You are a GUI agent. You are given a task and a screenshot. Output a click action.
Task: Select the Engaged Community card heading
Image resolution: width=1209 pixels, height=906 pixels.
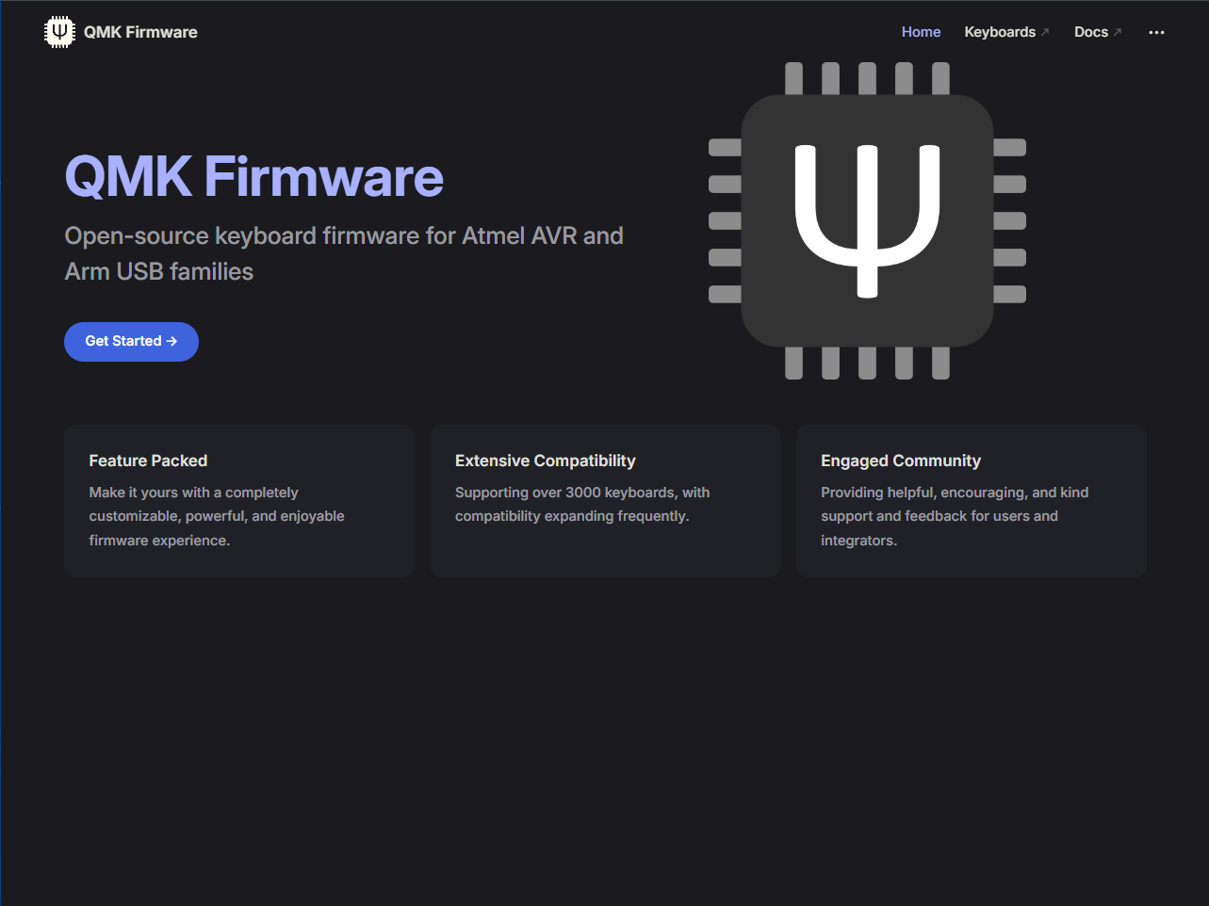[x=901, y=461]
